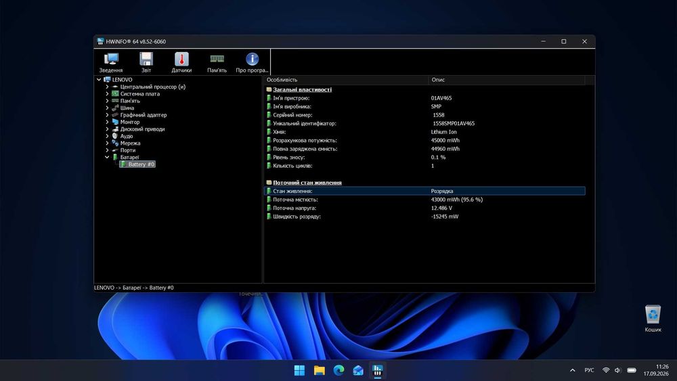Open the Windows Start menu

click(299, 370)
